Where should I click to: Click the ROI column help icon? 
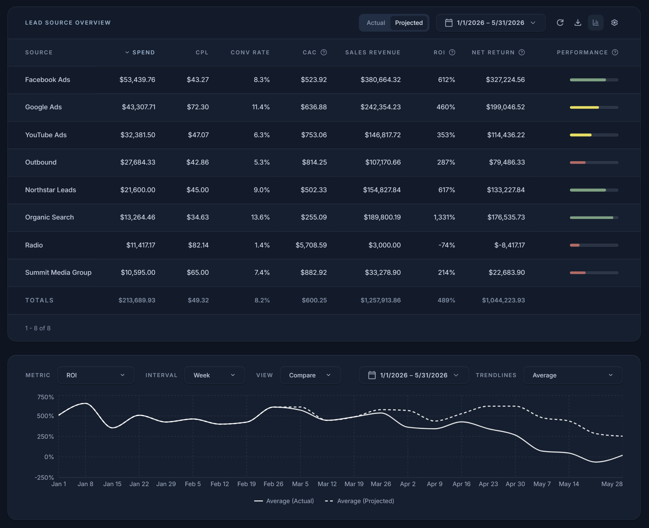tap(452, 52)
